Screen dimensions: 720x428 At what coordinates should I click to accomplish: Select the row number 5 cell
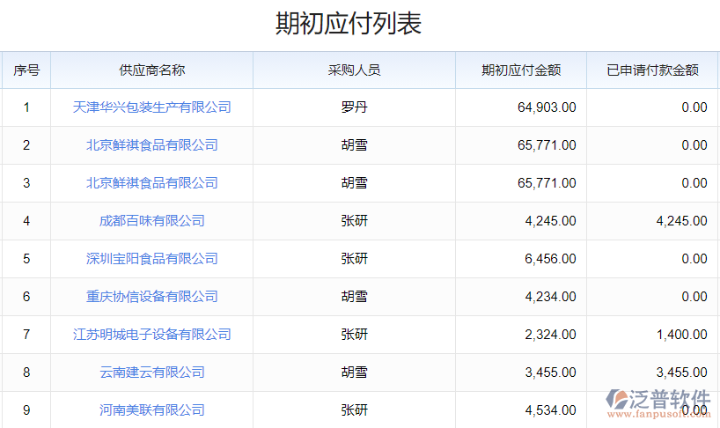[26, 259]
